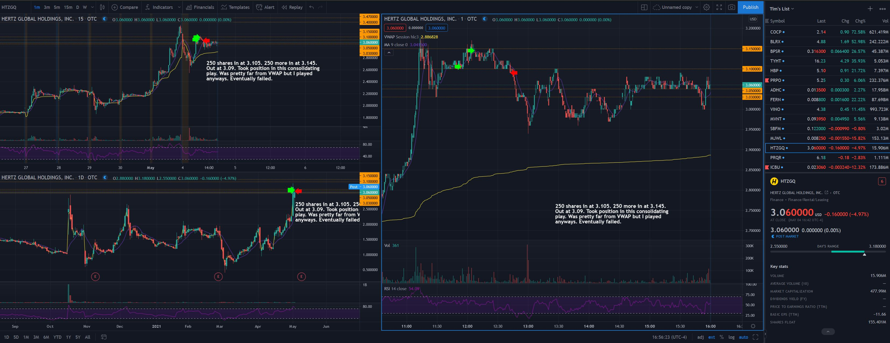The image size is (890, 343).
Task: Open the Go-to-date icon beside All range
Action: 104,337
